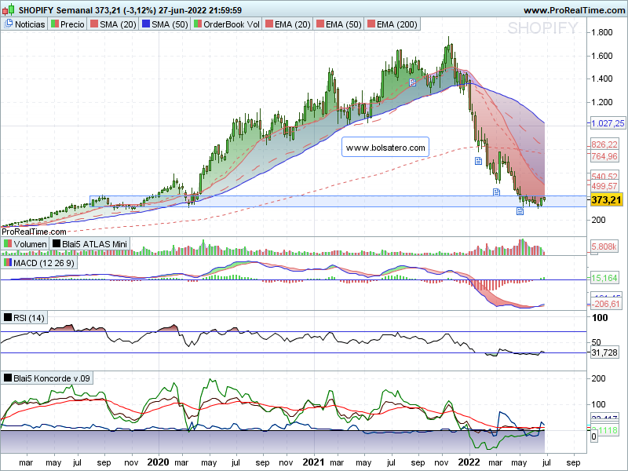Click the news document icon near 1.400 level
Screen dimensions: 628x471
412,82
